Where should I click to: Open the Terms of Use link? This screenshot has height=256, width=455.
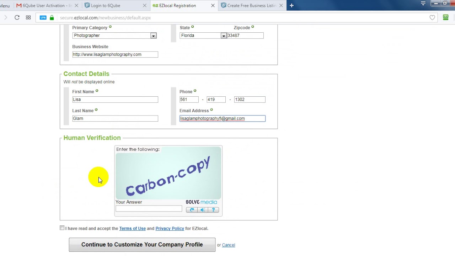click(x=133, y=229)
